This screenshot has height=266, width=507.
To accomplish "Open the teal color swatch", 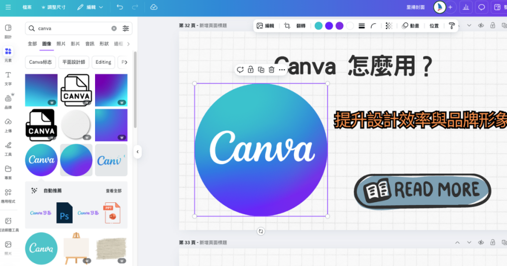I will click(x=318, y=26).
